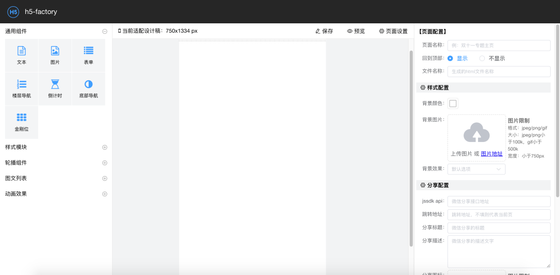
Task: Add the 图片 image component
Action: [55, 55]
